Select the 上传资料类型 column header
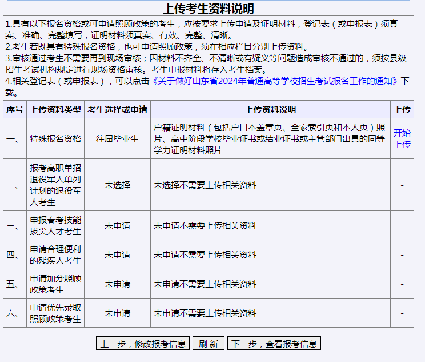 tap(55, 109)
